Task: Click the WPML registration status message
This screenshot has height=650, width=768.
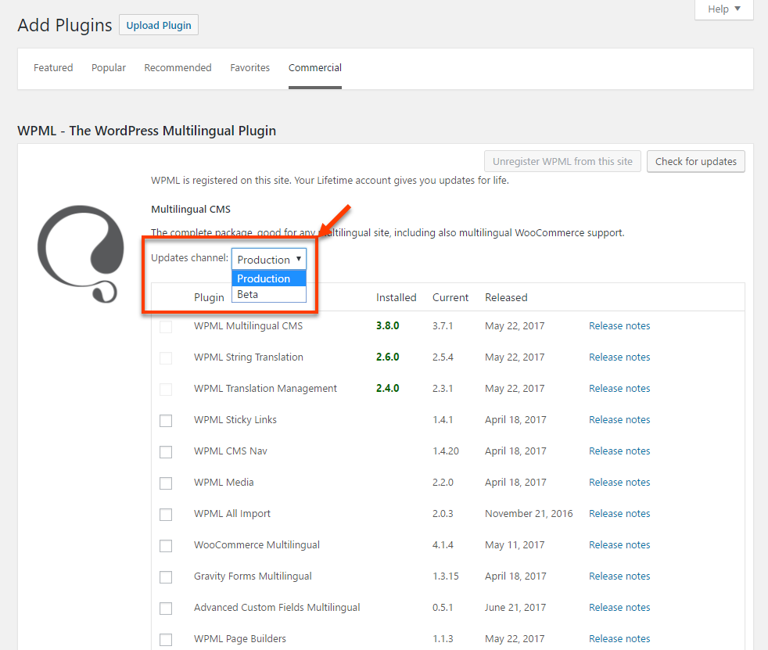Action: 330,180
